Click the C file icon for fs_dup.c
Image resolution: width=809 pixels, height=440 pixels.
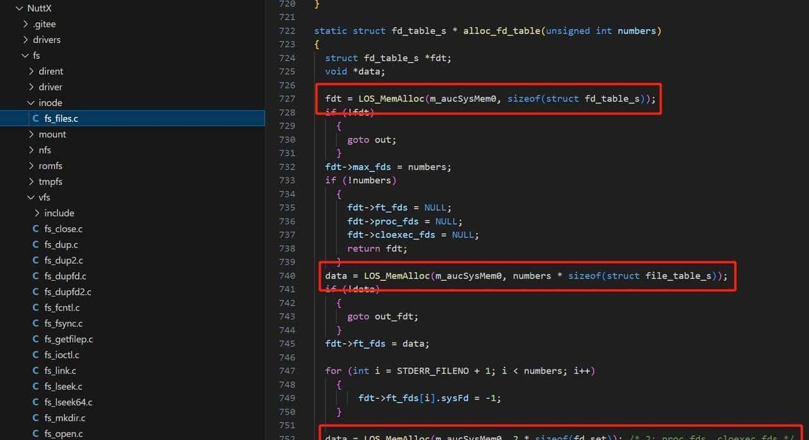tap(35, 245)
